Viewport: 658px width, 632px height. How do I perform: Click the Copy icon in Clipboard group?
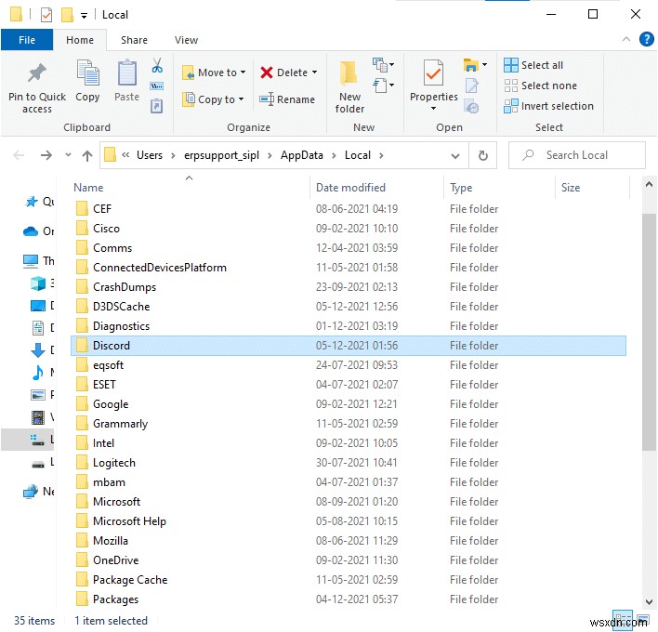coord(87,73)
